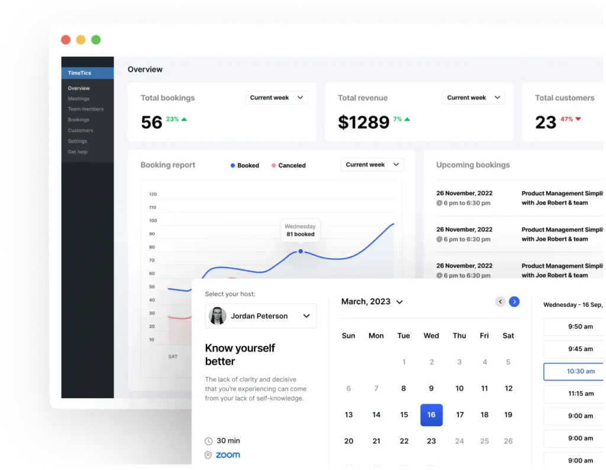Screen dimensions: 606x470
Task: Click Jordan Peterson's avatar photo
Action: pyautogui.click(x=217, y=316)
